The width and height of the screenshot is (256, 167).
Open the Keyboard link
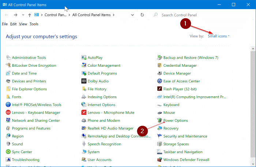171,105
